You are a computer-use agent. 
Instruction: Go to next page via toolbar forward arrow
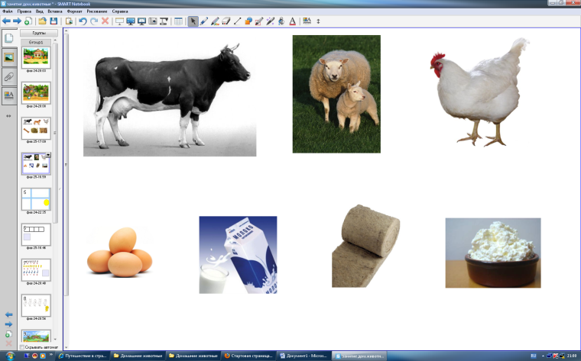pos(17,21)
